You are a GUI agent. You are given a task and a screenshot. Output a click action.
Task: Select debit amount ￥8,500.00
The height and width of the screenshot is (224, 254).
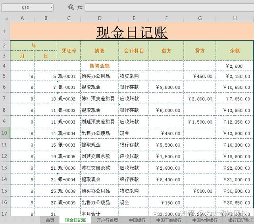[166, 87]
